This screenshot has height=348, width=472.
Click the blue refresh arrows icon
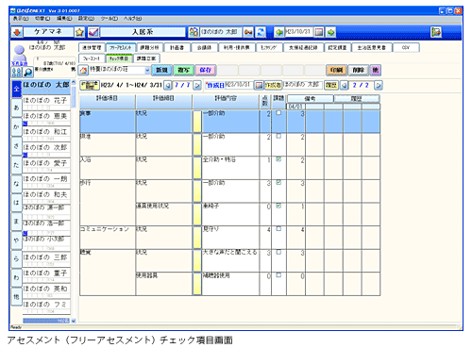(261, 32)
